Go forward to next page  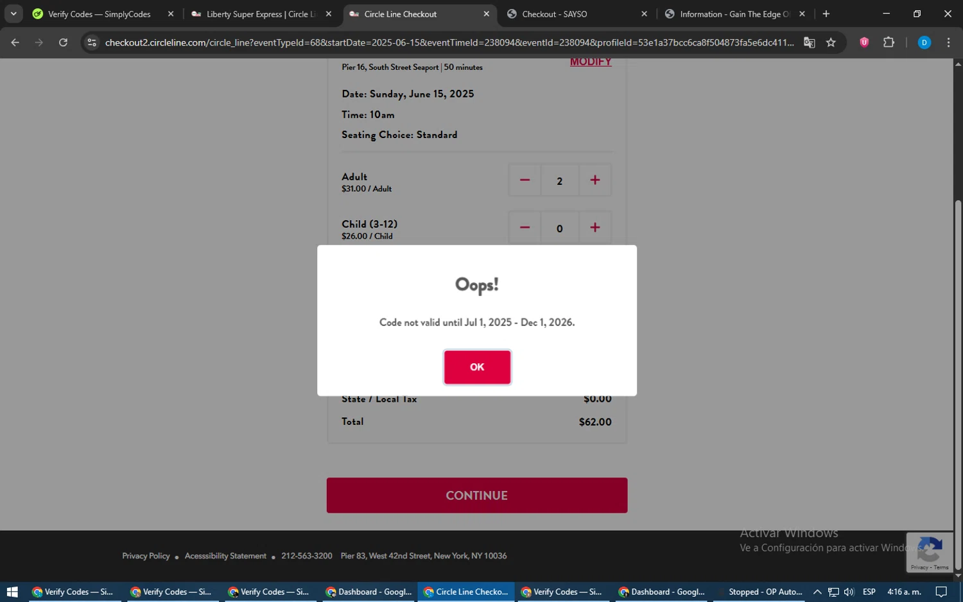click(39, 42)
